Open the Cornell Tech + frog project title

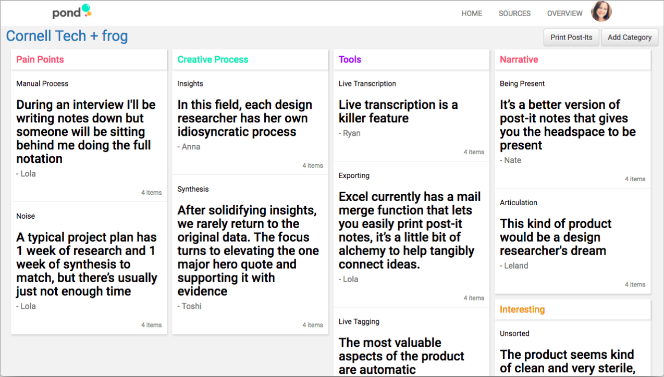point(67,36)
